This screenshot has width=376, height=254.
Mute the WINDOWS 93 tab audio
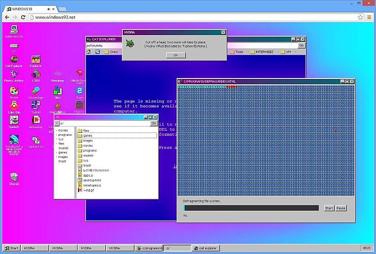49,9
